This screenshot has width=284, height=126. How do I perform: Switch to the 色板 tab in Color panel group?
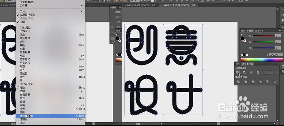coord(243,31)
